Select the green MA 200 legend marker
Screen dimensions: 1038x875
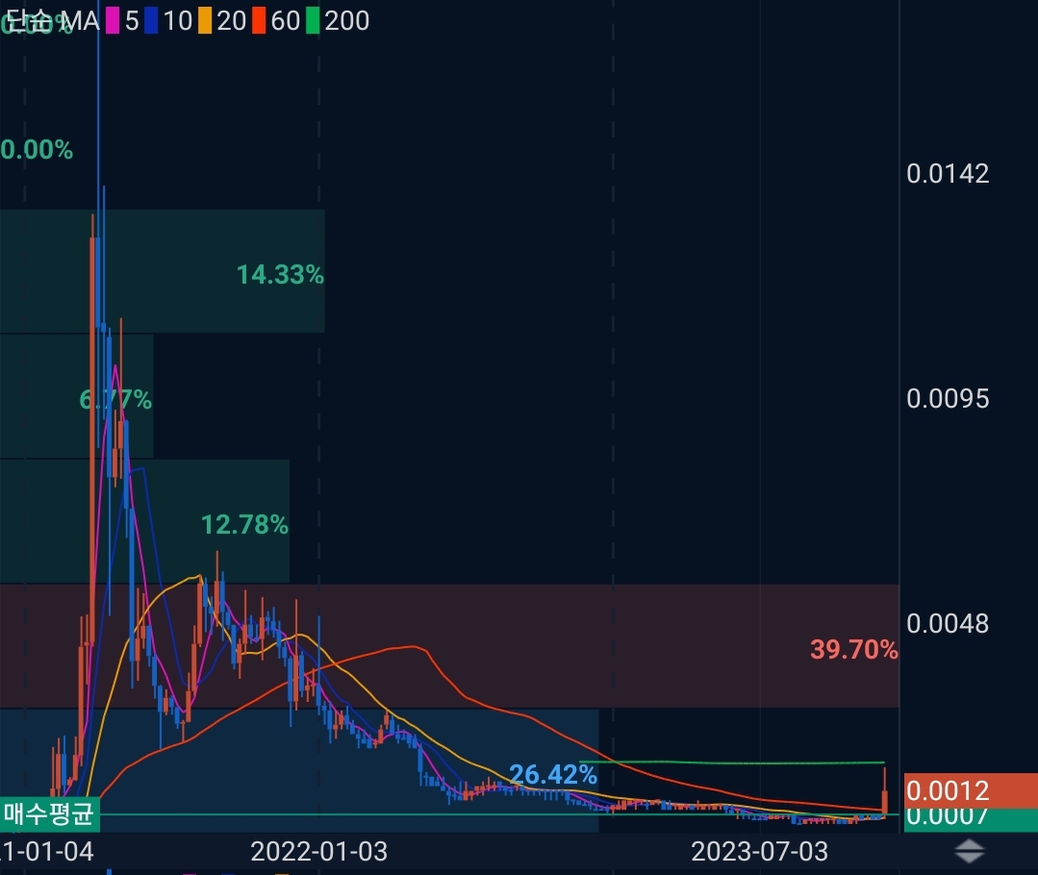click(x=313, y=21)
